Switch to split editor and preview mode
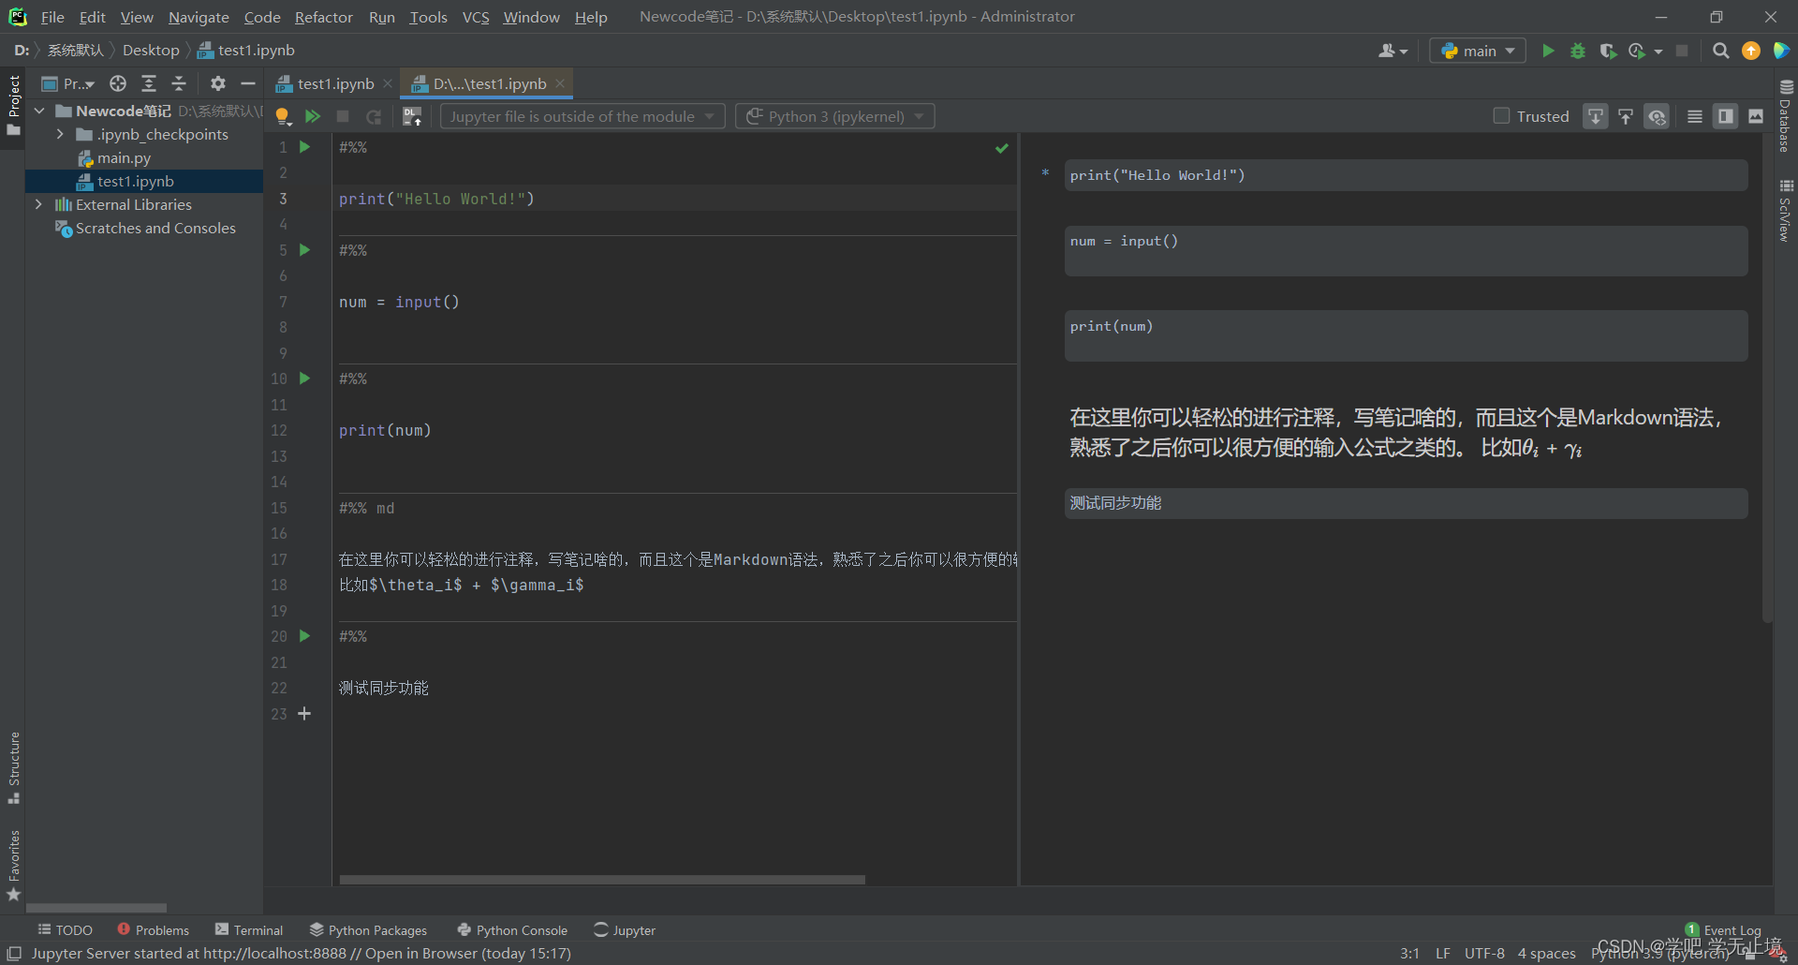 pyautogui.click(x=1725, y=116)
